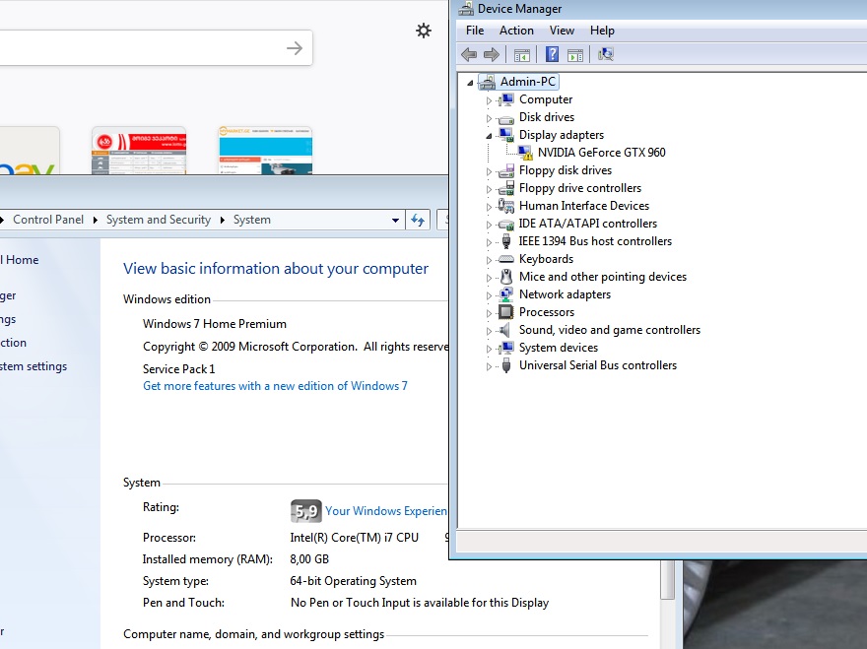Open the Action menu

point(516,31)
